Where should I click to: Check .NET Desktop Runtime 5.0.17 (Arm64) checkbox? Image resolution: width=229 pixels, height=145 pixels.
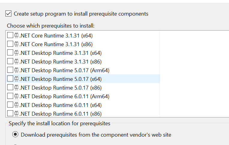(x=10, y=70)
